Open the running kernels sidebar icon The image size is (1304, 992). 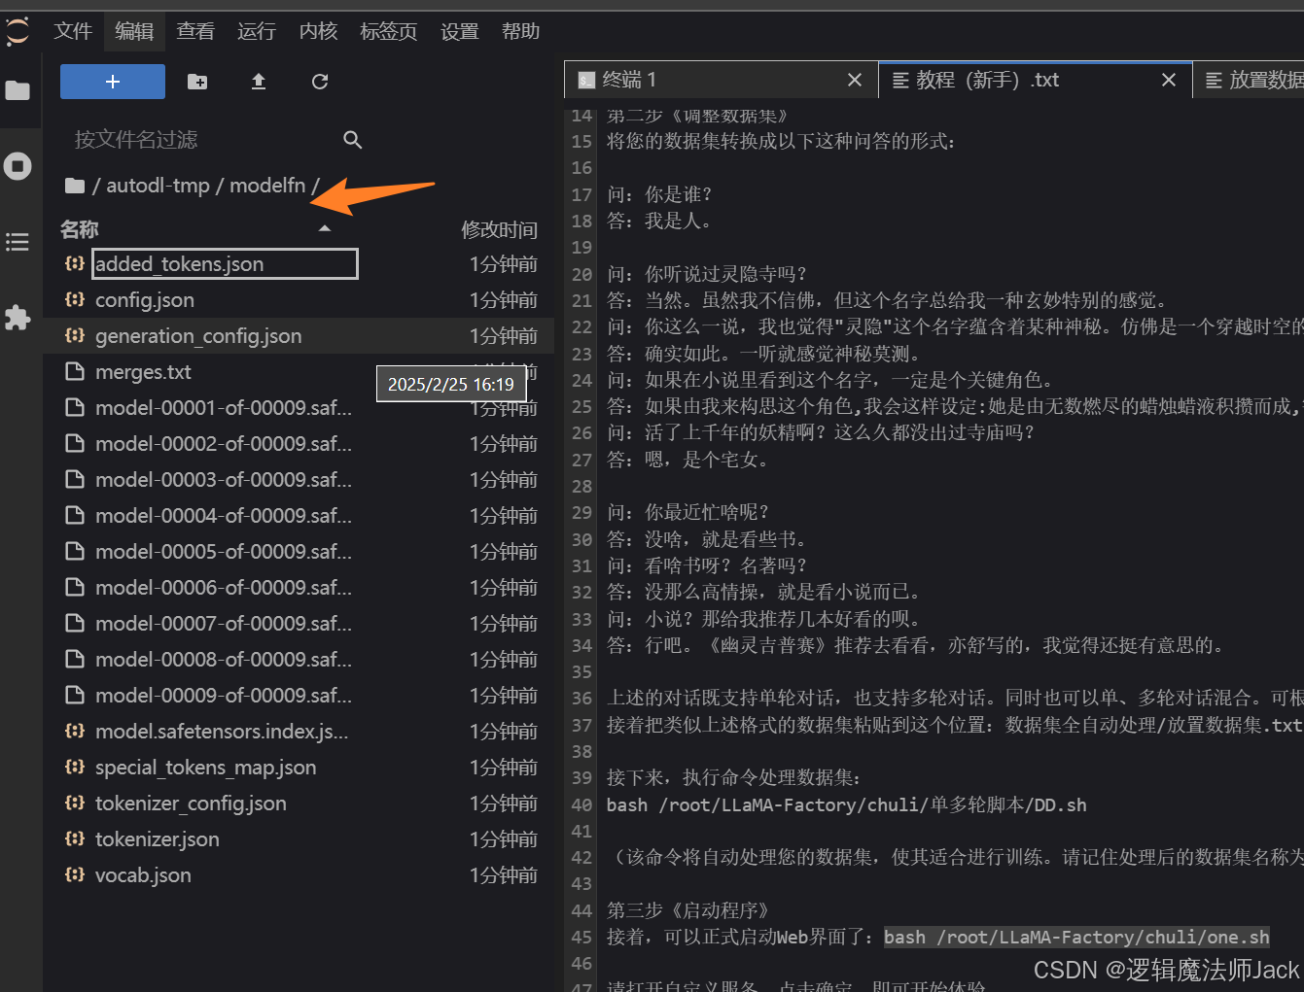18,166
